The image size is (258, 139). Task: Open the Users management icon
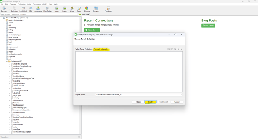(72, 9)
